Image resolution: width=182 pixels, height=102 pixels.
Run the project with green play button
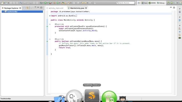click(x=45, y=3)
